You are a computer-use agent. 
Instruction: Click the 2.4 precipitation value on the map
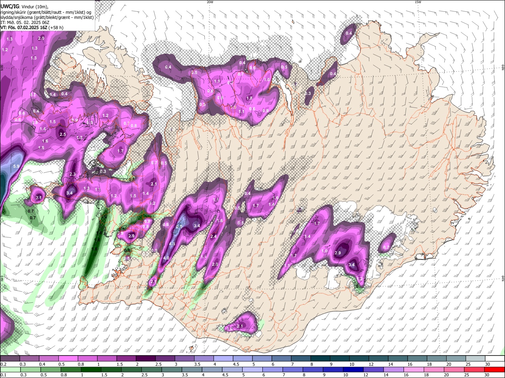coord(214,236)
